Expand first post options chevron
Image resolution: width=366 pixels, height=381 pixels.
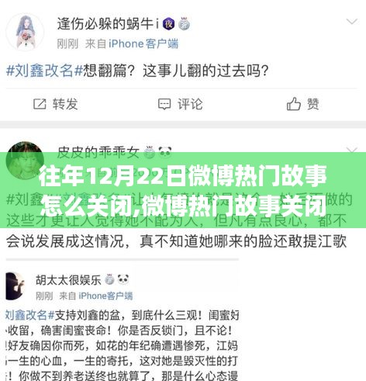click(351, 21)
